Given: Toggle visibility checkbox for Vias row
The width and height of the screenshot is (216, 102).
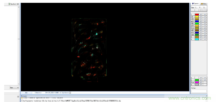Looking at the screenshot, I should pyautogui.click(x=201, y=82).
